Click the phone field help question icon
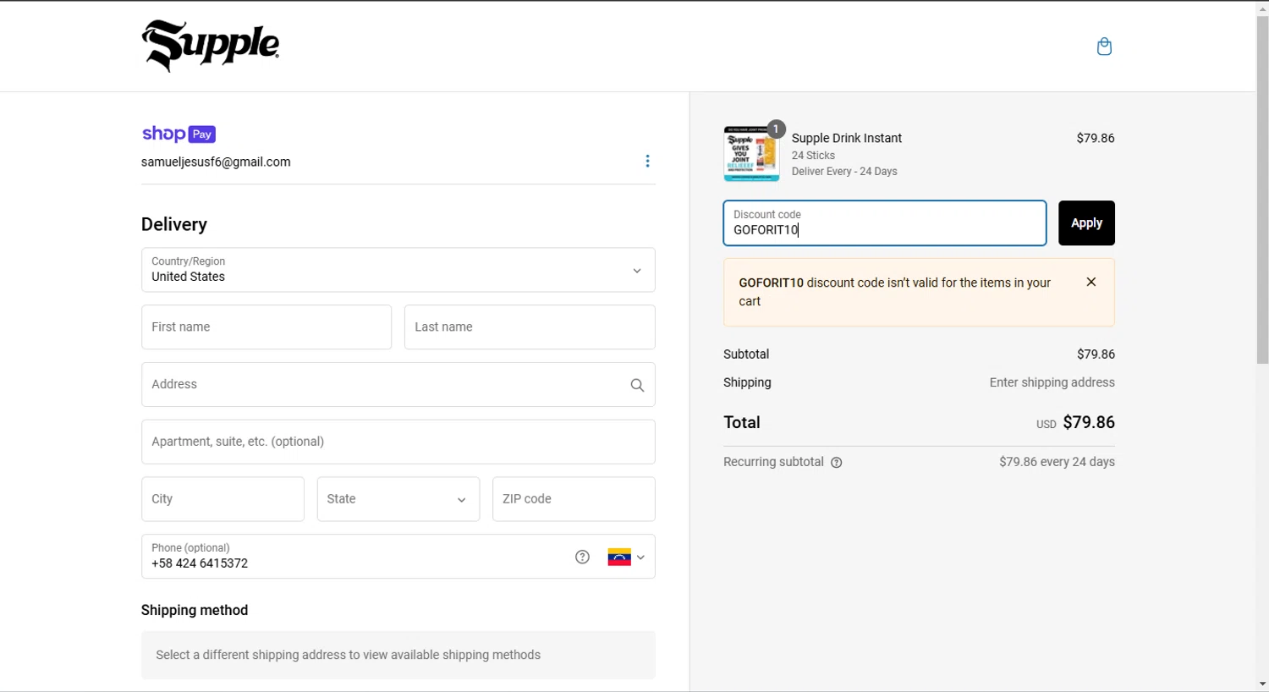Screen dimensions: 1269x692 point(582,557)
